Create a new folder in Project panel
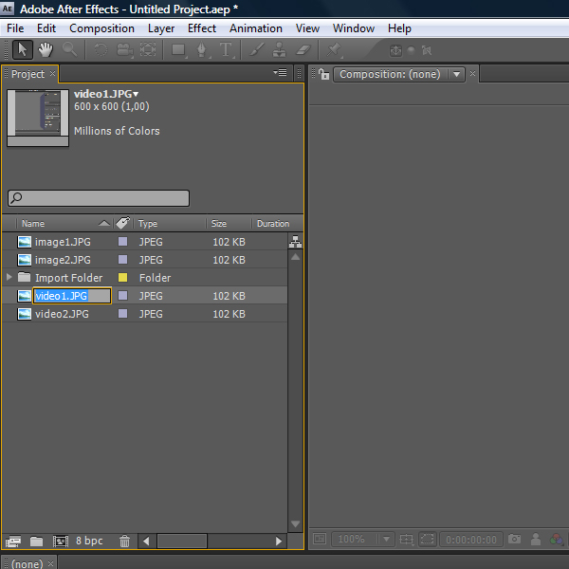The image size is (569, 569). pos(36,541)
